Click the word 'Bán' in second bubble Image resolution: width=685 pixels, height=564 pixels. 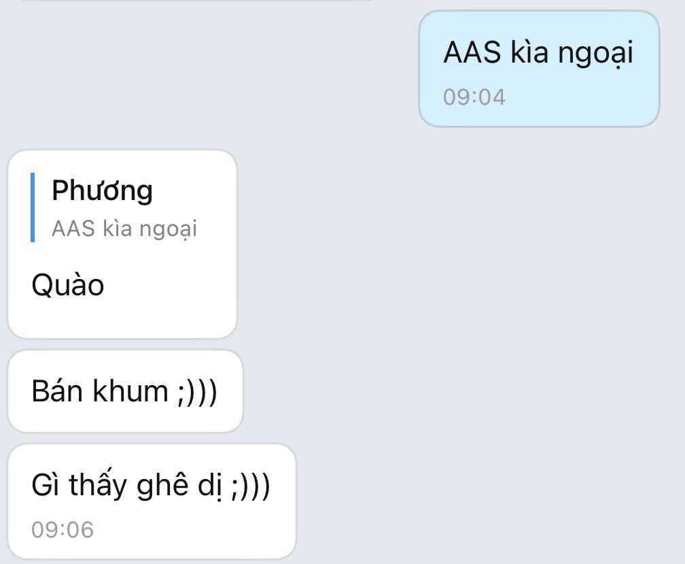(x=57, y=391)
